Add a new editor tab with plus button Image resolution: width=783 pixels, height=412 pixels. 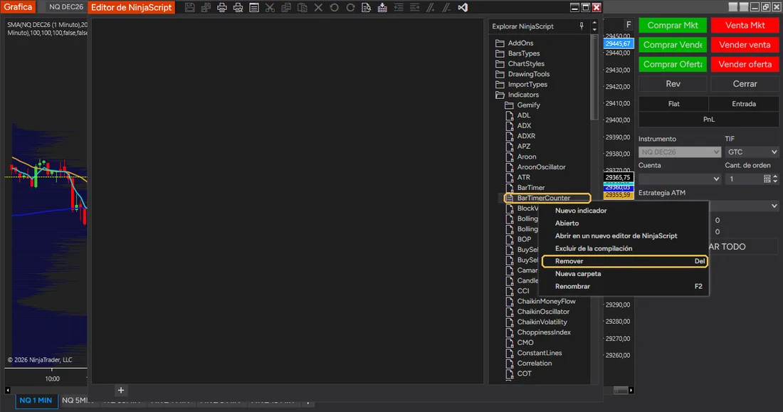coord(121,391)
